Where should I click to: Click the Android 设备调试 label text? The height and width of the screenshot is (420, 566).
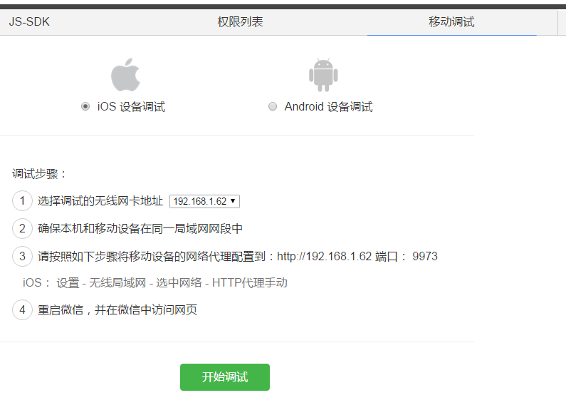point(328,107)
